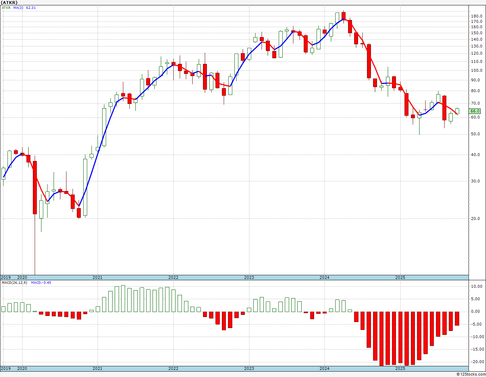Select the 110.0 price axis label

[x=477, y=62]
